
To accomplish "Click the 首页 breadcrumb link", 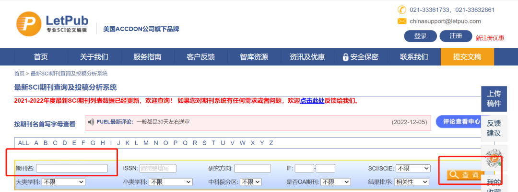I will coord(19,74).
